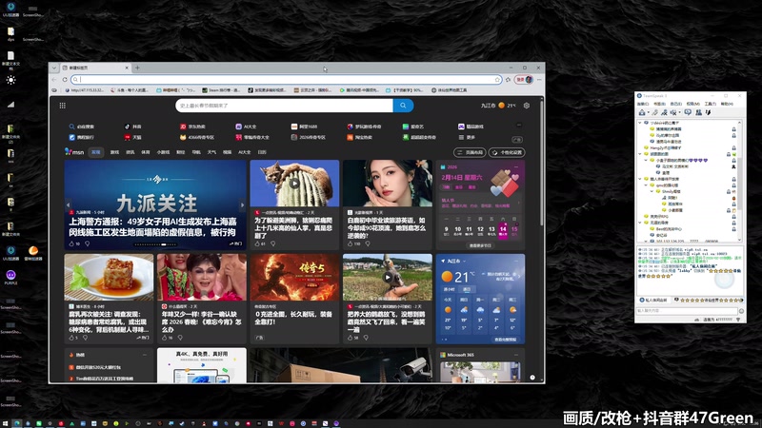Click the TeamSpeak channel tree scrollbar

tap(740, 182)
